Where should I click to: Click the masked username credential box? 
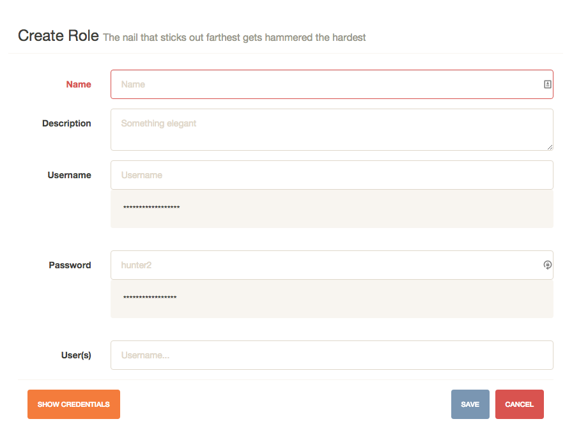[x=331, y=208]
